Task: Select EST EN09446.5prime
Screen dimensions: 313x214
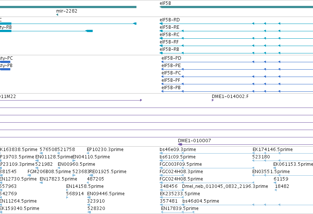Action: point(106,194)
